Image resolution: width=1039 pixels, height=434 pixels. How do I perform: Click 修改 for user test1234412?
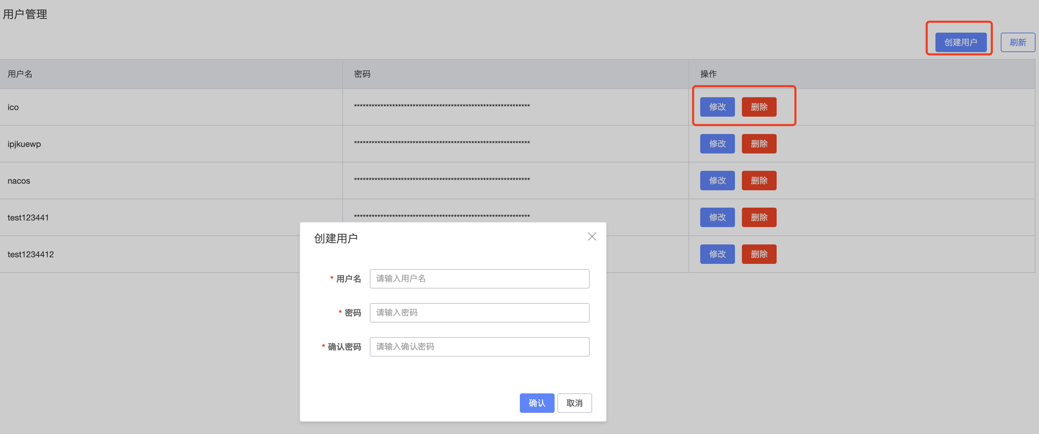717,254
